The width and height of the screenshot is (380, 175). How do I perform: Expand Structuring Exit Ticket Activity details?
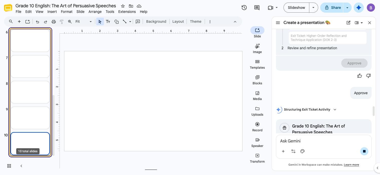click(x=335, y=110)
